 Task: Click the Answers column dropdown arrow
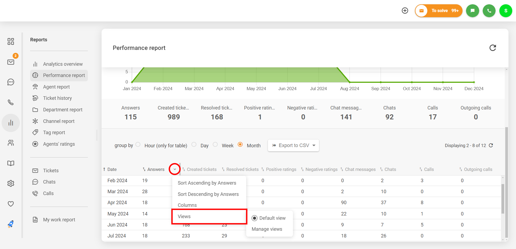[x=175, y=169]
